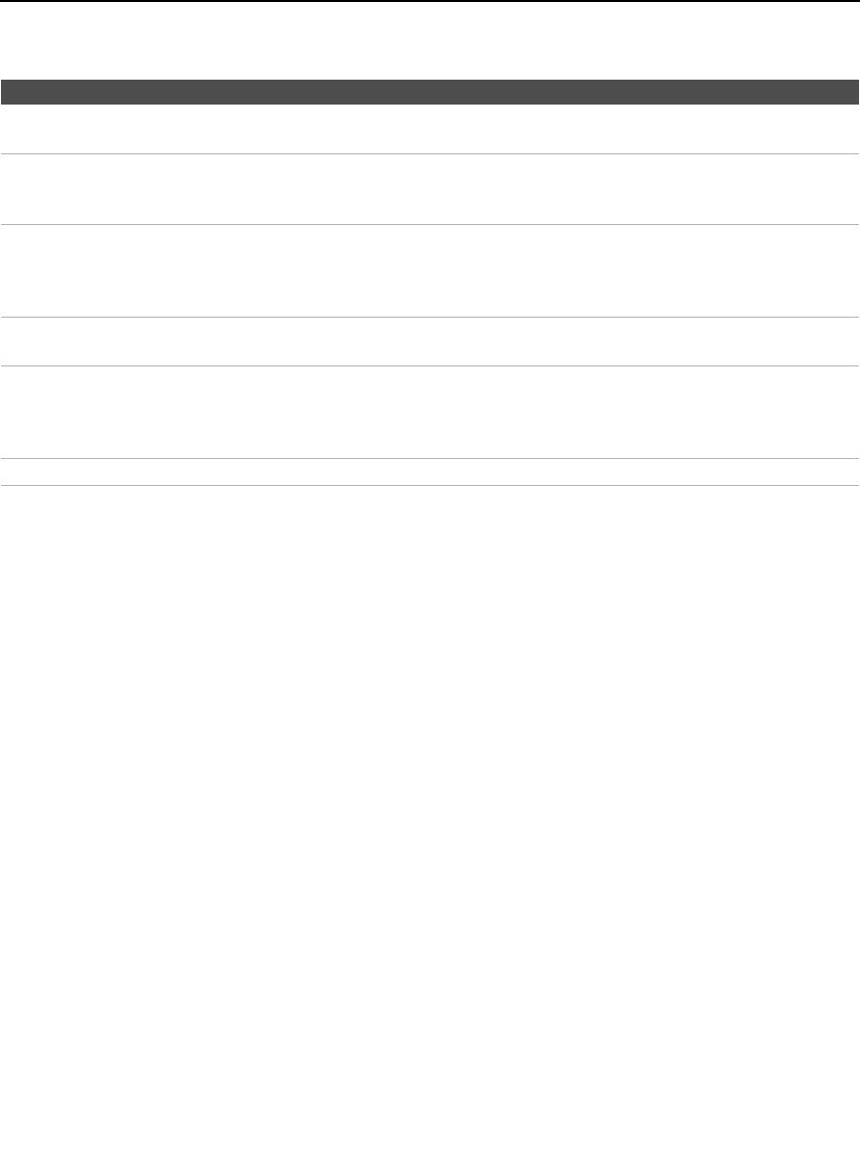
Task: Select the tall fifth empty table row
Action: 430,412
